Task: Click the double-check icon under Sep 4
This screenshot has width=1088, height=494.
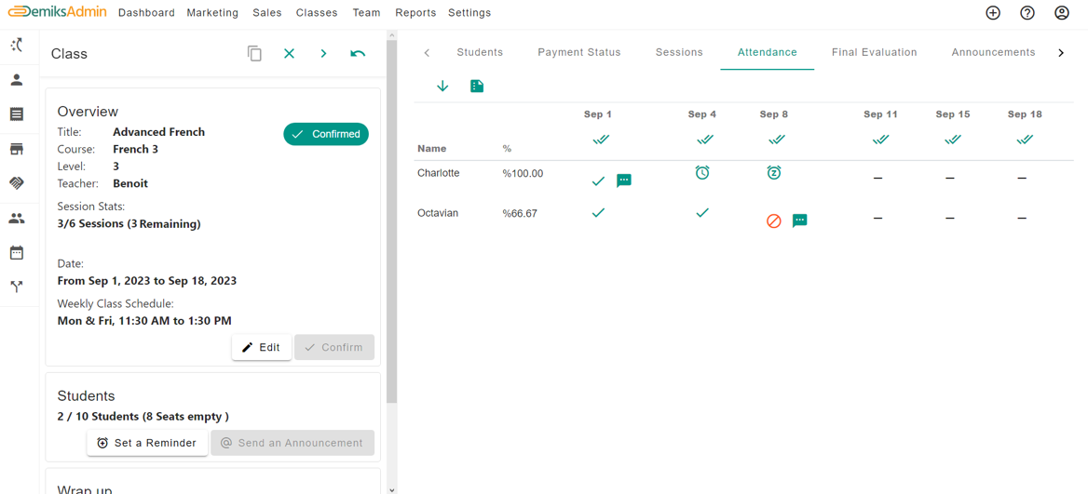Action: click(705, 140)
